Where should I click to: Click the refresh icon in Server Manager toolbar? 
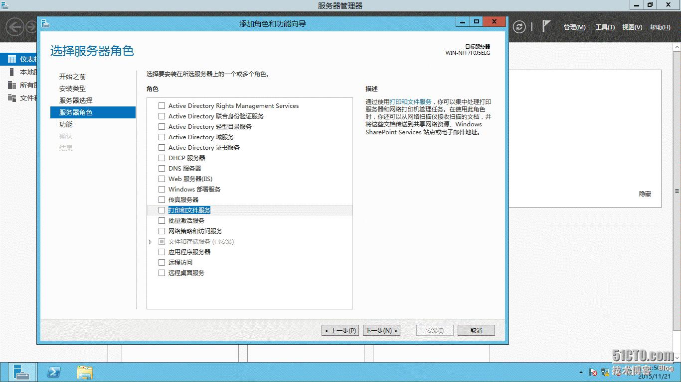coord(519,26)
